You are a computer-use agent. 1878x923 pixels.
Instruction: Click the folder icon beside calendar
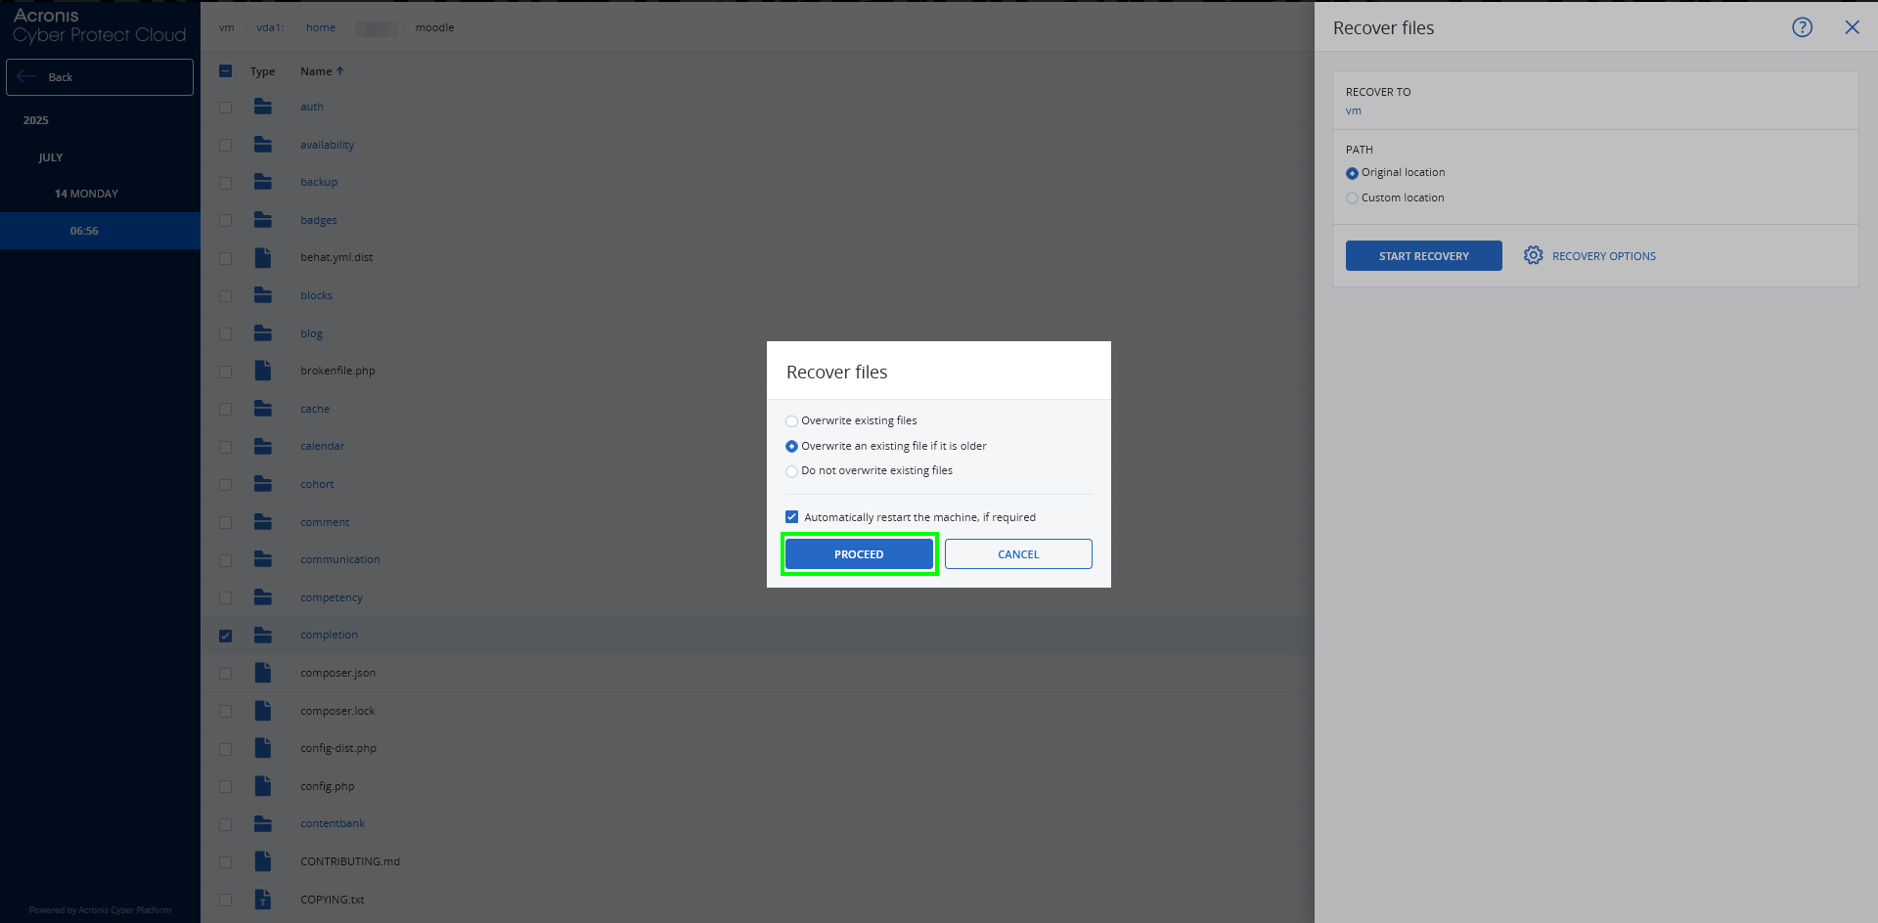pos(263,446)
